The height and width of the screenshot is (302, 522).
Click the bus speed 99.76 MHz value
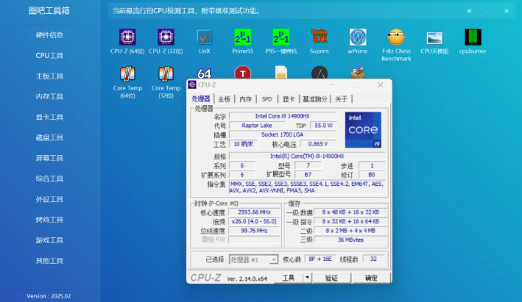pyautogui.click(x=254, y=231)
